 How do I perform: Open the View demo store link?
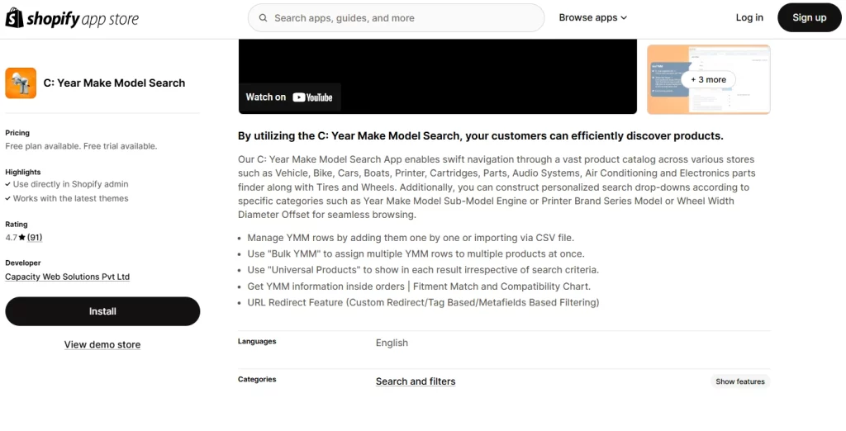(102, 344)
